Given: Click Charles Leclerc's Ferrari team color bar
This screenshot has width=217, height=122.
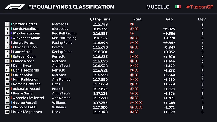Looking at the screenshot, I should click(12, 47).
